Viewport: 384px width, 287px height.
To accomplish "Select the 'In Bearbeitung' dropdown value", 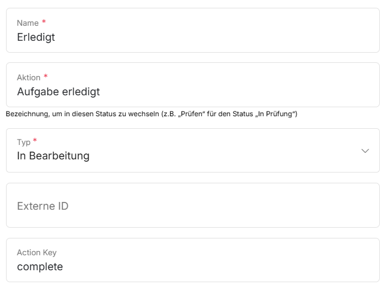I will point(53,156).
